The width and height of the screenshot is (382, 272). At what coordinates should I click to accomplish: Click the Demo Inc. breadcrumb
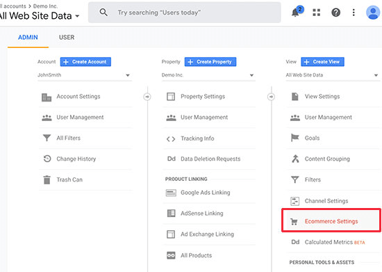tap(45, 6)
